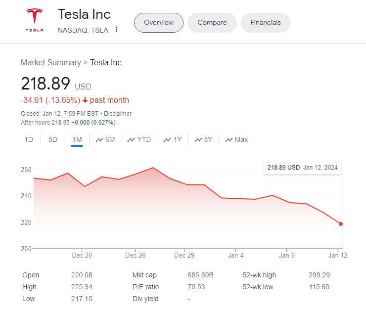Select the 1M time range
Viewport: 366px width, 309px height.
point(77,140)
